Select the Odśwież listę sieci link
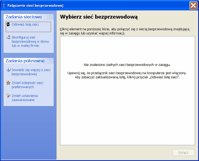 [x=26, y=25]
